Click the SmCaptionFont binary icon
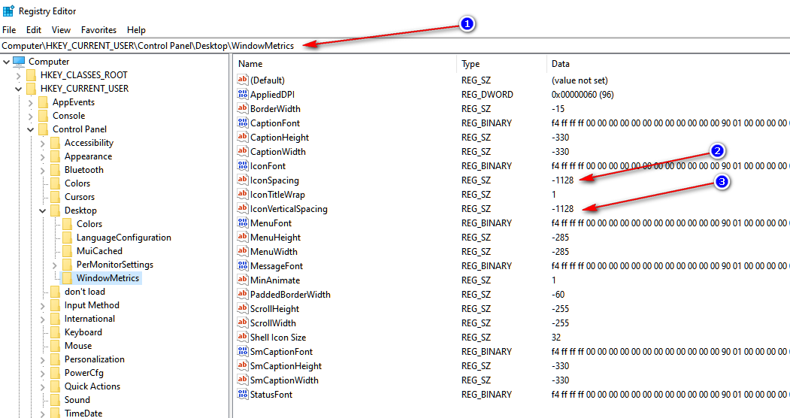Viewport: 790px width, 418px height. point(243,352)
